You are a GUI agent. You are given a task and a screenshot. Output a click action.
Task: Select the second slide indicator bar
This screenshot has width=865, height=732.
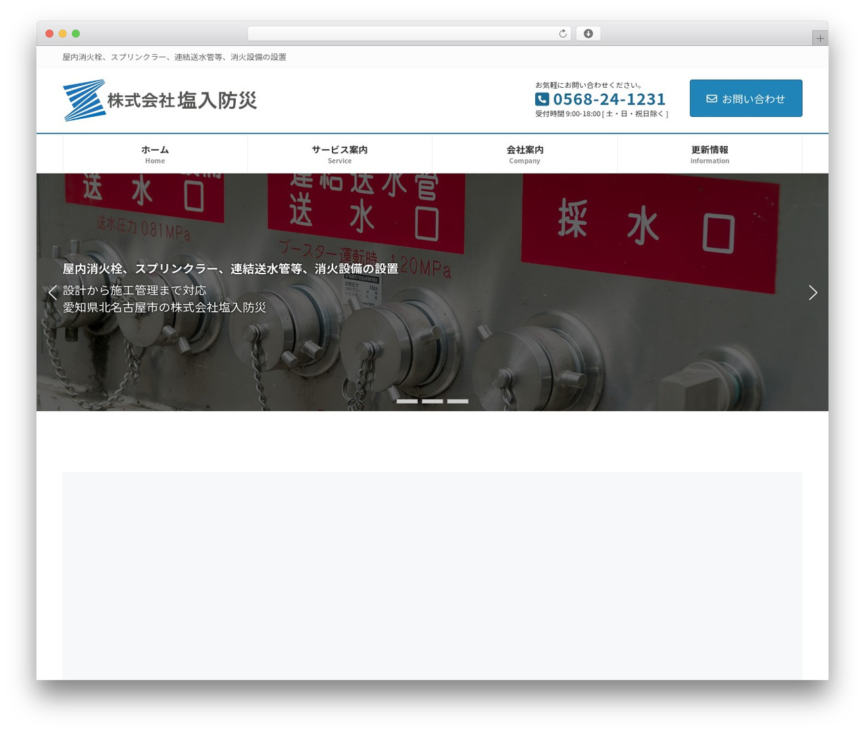pos(432,401)
